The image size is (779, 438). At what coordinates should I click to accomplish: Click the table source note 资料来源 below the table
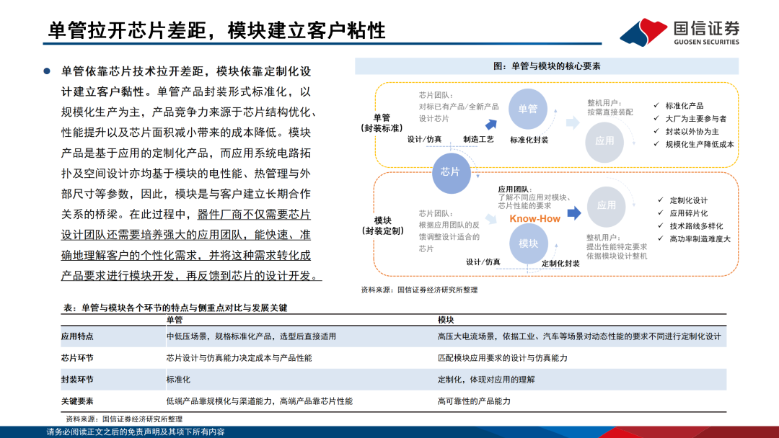pyautogui.click(x=124, y=419)
